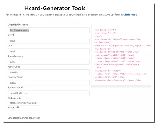Click the 'Country Name' label

pyautogui.click(x=15, y=77)
